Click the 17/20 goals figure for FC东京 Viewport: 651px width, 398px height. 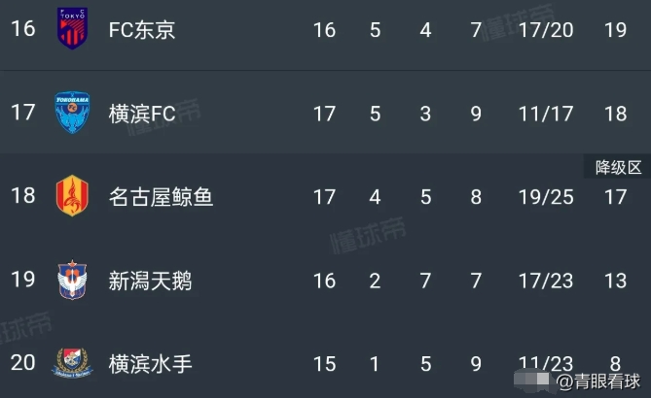click(x=546, y=30)
